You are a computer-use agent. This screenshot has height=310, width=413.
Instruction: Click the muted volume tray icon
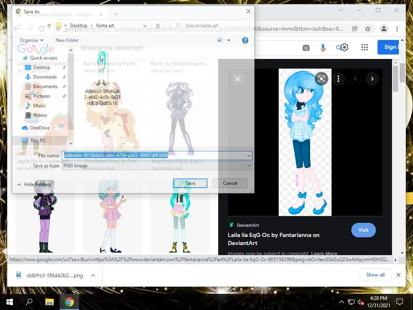361,302
